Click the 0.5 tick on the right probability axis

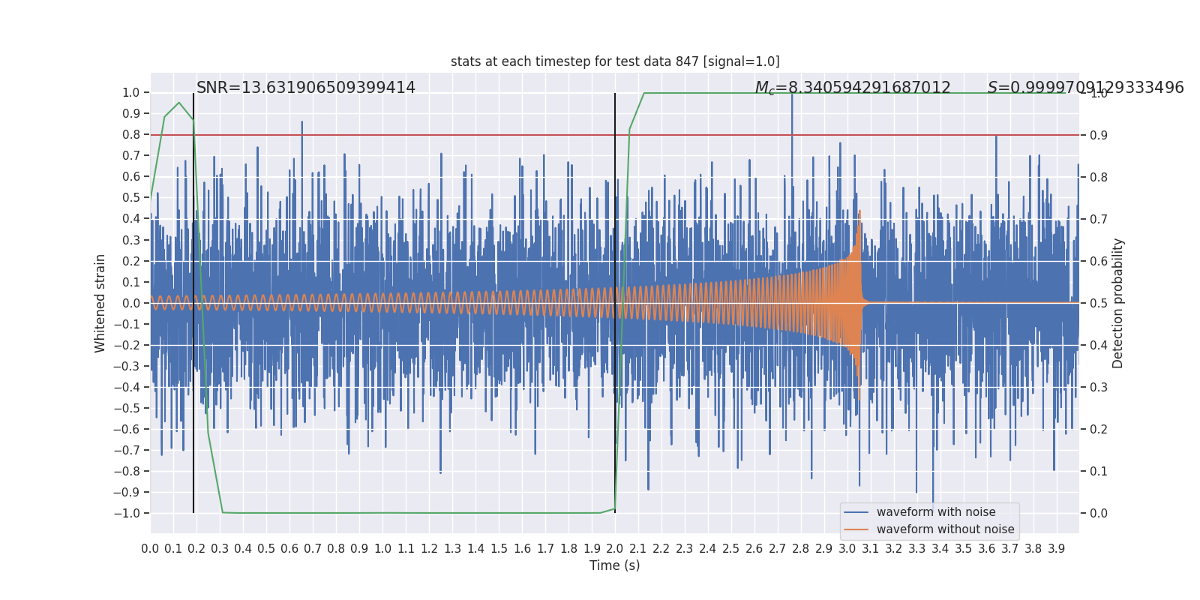(1099, 303)
